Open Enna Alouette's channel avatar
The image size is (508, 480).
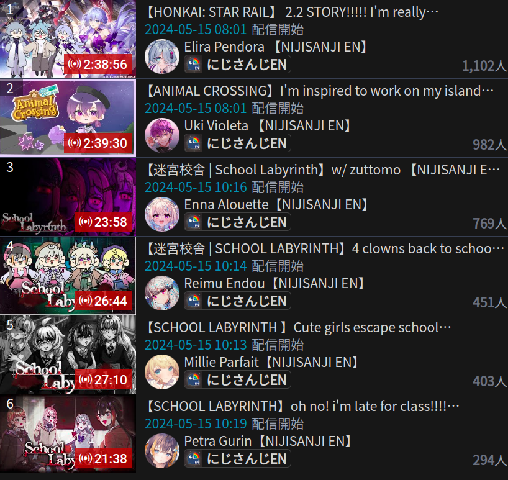pos(162,214)
